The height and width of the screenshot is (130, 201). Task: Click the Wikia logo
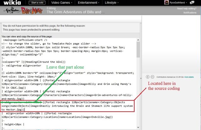12,3
